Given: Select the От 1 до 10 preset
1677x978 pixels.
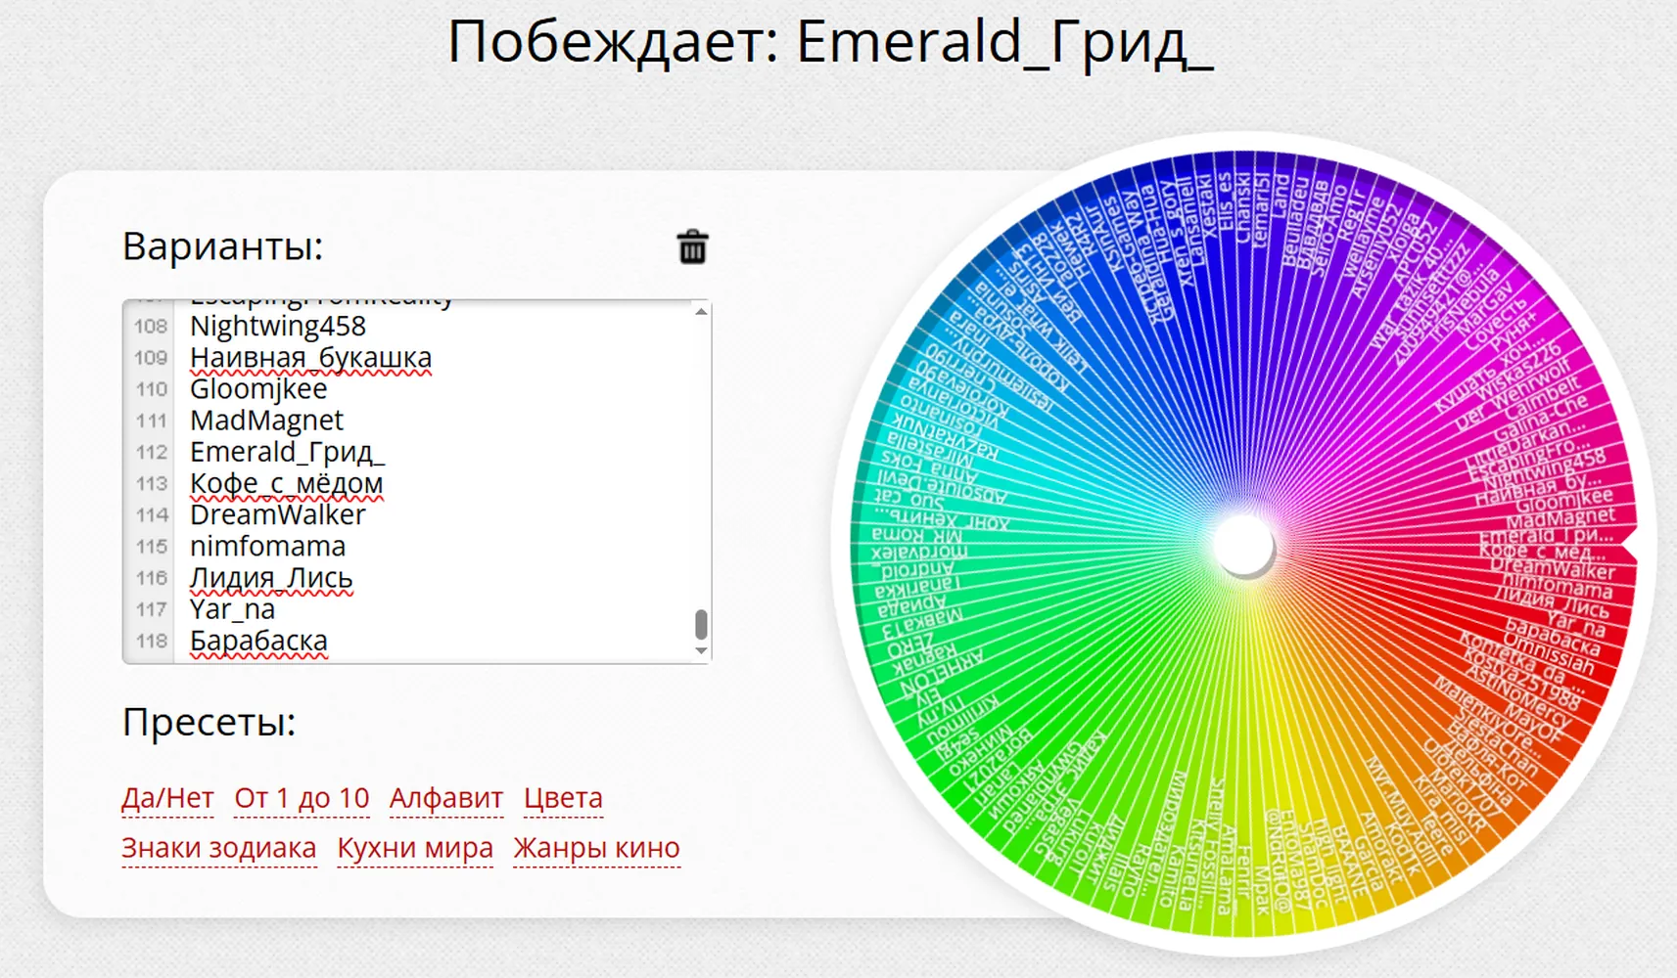Looking at the screenshot, I should 302,798.
